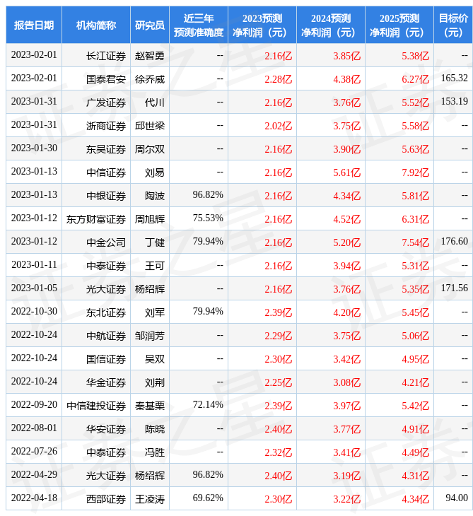Select target price 94.00
473x516 pixels.
(457, 498)
